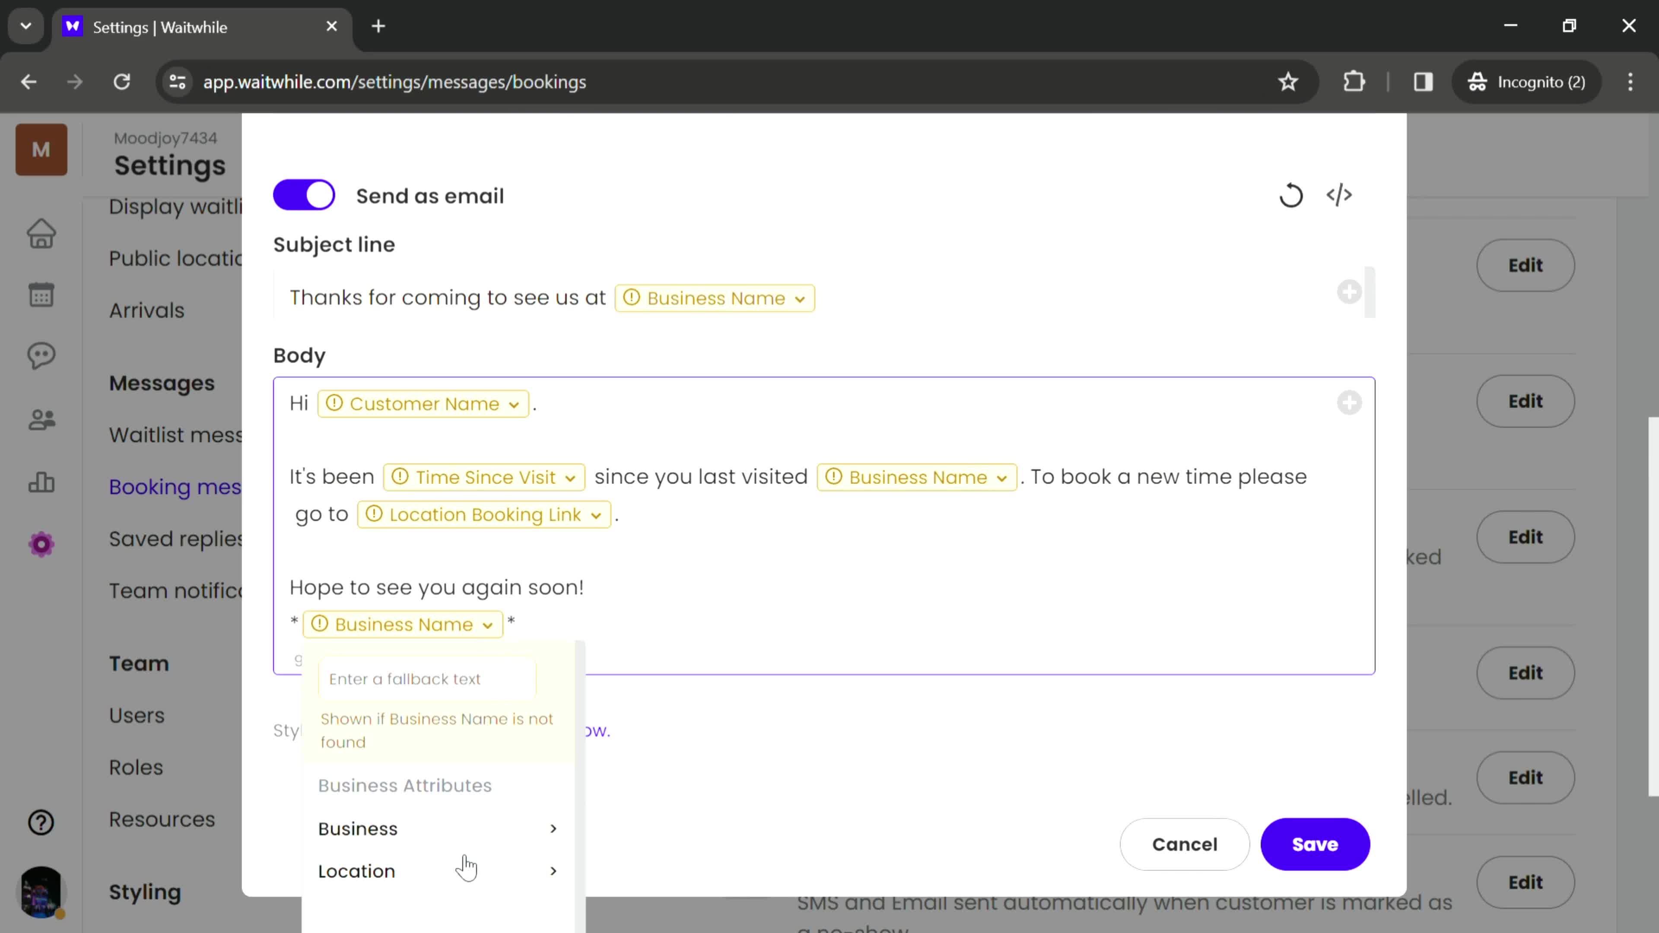The image size is (1659, 933).
Task: Collapse the Business Name dropdown between asterisks
Action: pyautogui.click(x=403, y=625)
